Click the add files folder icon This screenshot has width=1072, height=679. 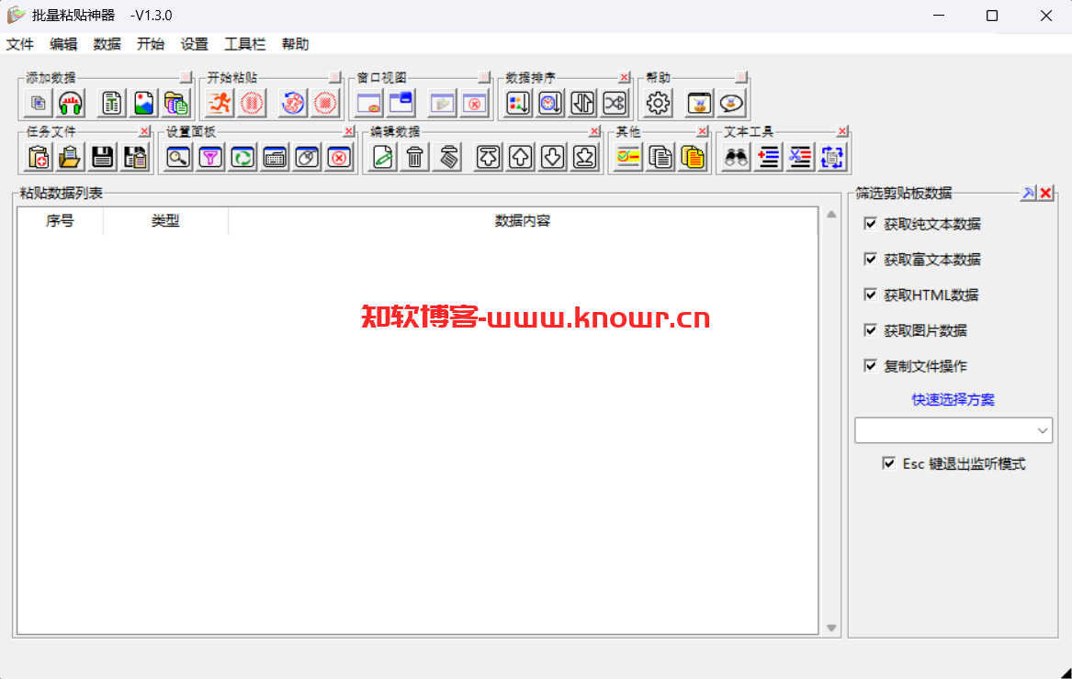pyautogui.click(x=175, y=103)
